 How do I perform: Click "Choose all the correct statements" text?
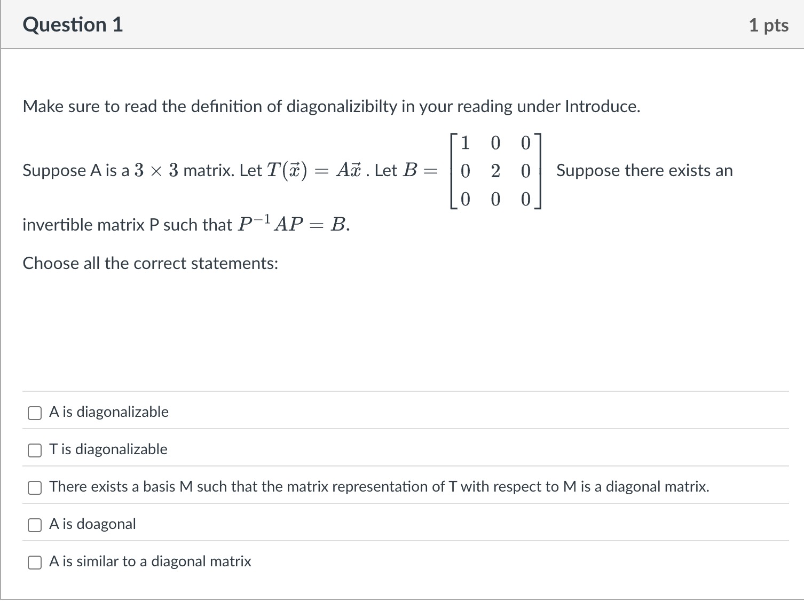coord(150,263)
